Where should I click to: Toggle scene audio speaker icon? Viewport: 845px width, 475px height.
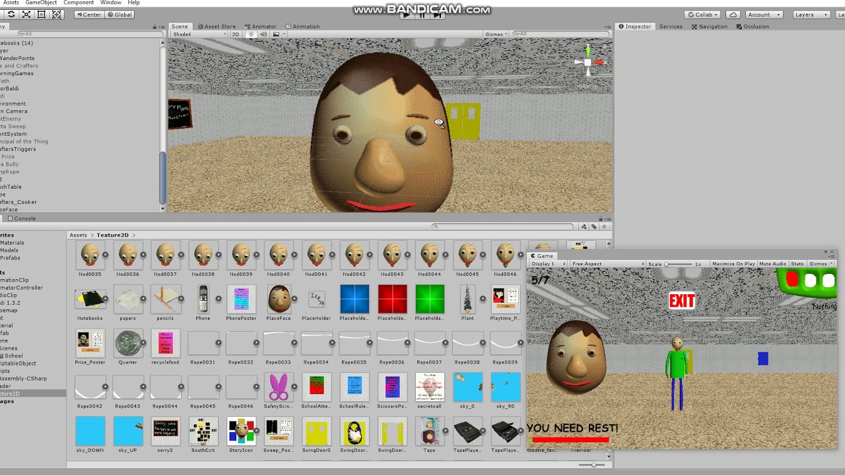click(x=263, y=34)
